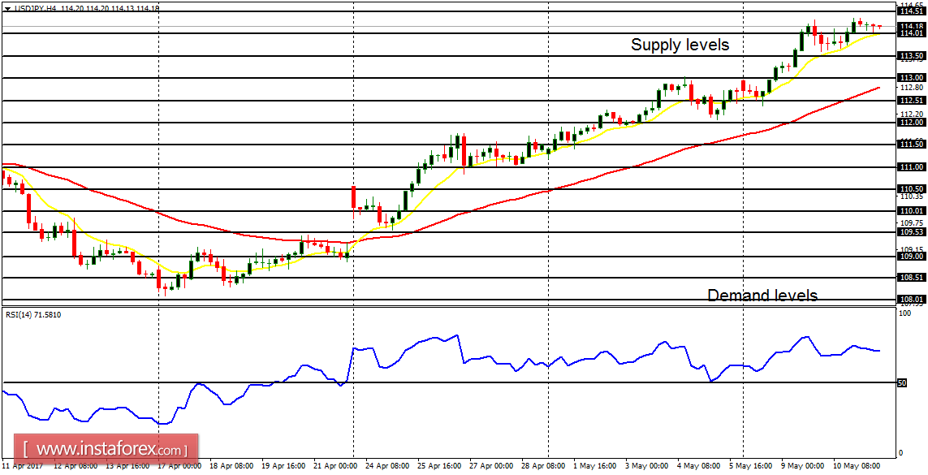Click the '10 May 08:00' time label

[x=859, y=465]
